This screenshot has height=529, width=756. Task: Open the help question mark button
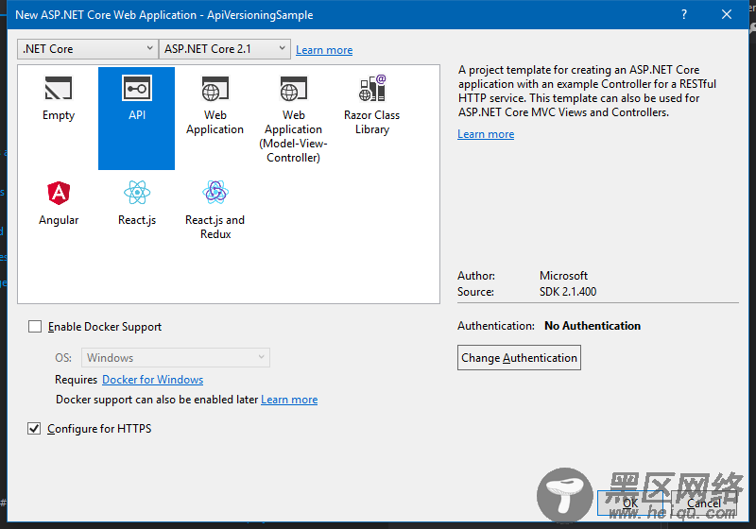click(x=684, y=14)
